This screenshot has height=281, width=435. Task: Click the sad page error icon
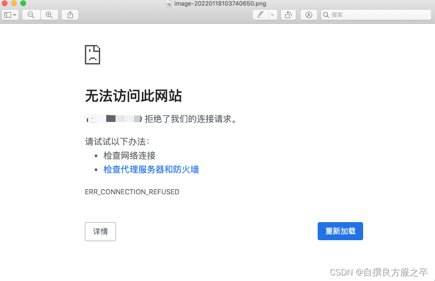click(93, 55)
